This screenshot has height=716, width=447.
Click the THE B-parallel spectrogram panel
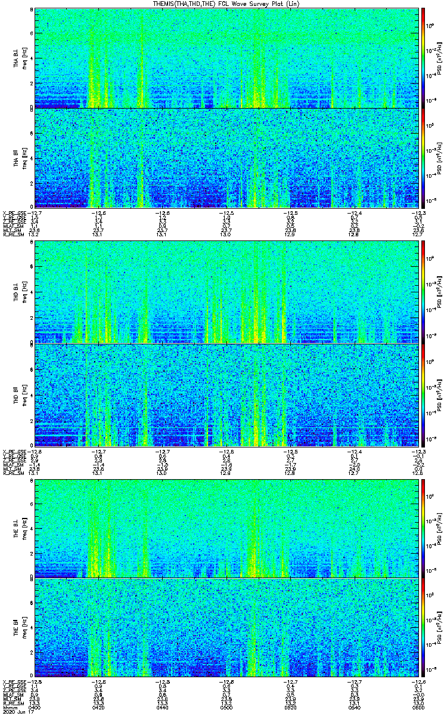click(225, 628)
